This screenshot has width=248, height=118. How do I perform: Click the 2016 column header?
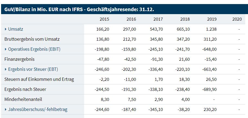[x=131, y=19]
